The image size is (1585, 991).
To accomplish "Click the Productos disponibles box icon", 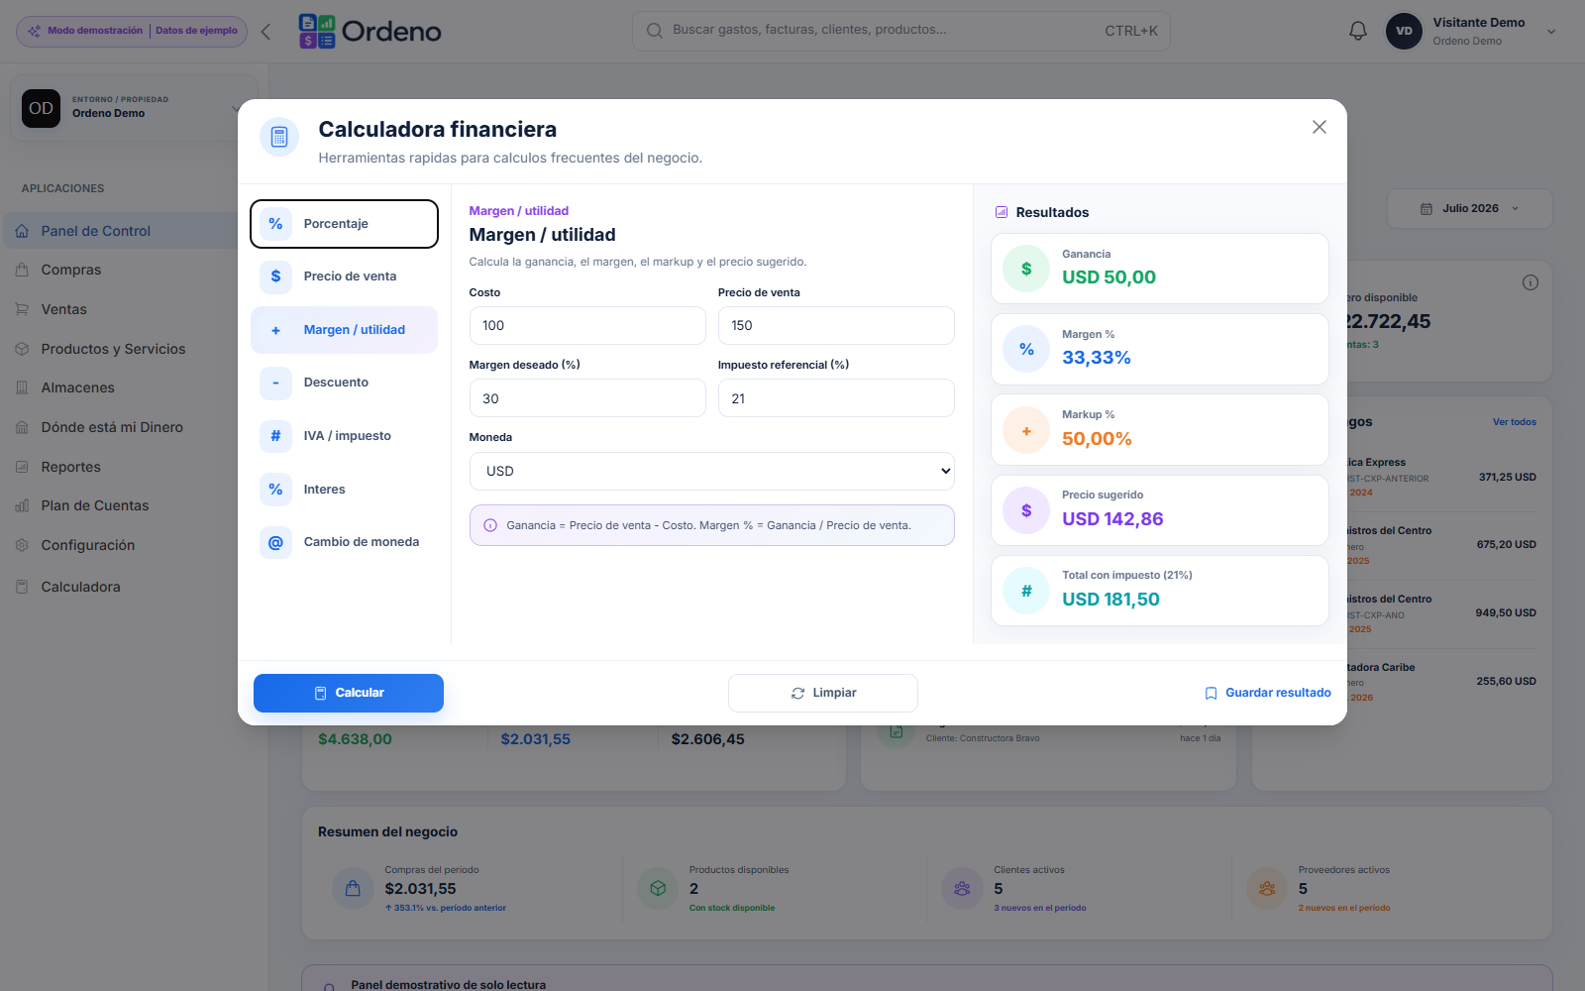I will (658, 889).
